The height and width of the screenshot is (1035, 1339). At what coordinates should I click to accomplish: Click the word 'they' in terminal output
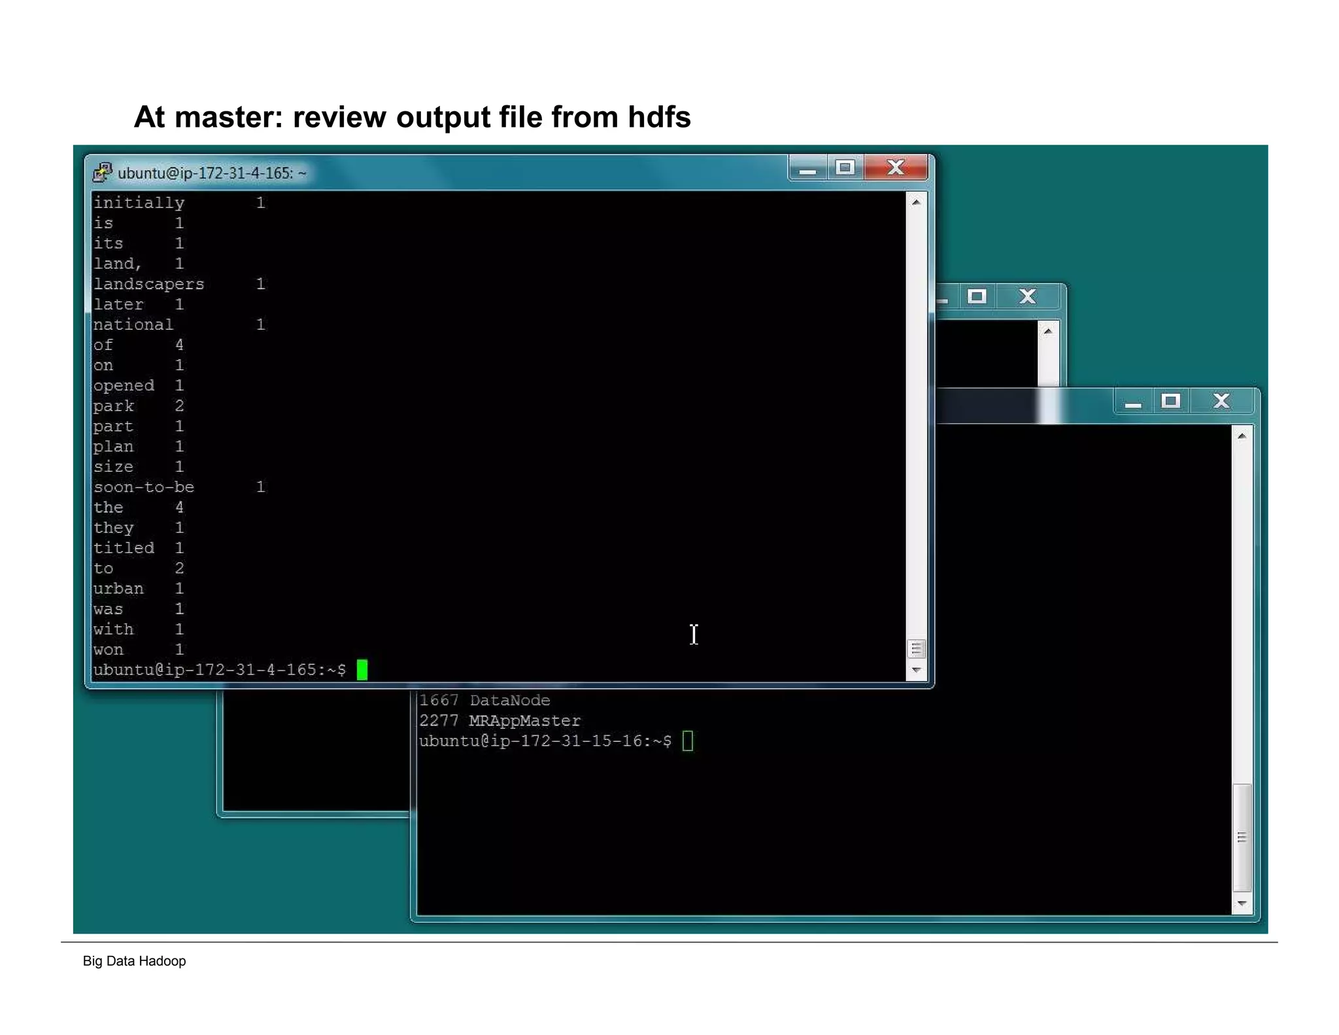pyautogui.click(x=113, y=528)
